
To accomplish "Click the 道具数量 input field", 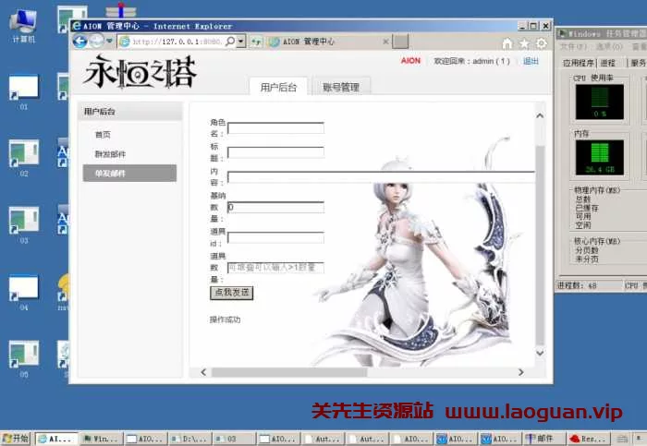I will pos(275,268).
